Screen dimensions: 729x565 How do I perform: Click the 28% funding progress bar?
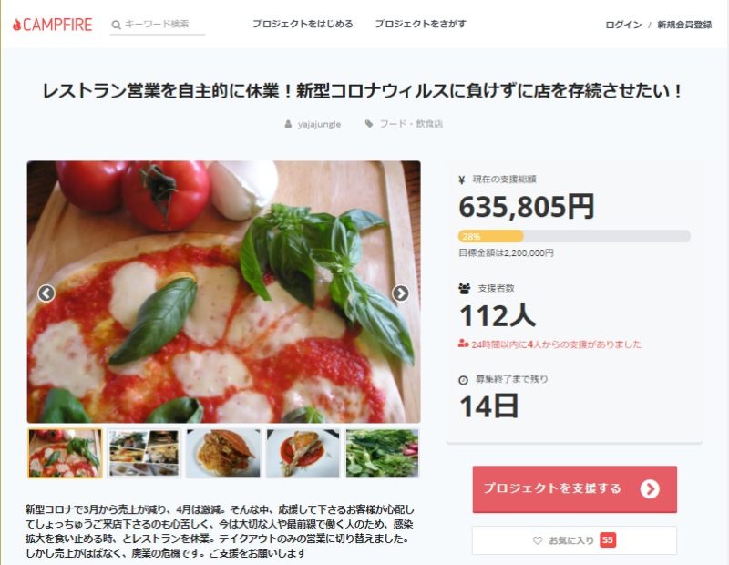(x=574, y=236)
